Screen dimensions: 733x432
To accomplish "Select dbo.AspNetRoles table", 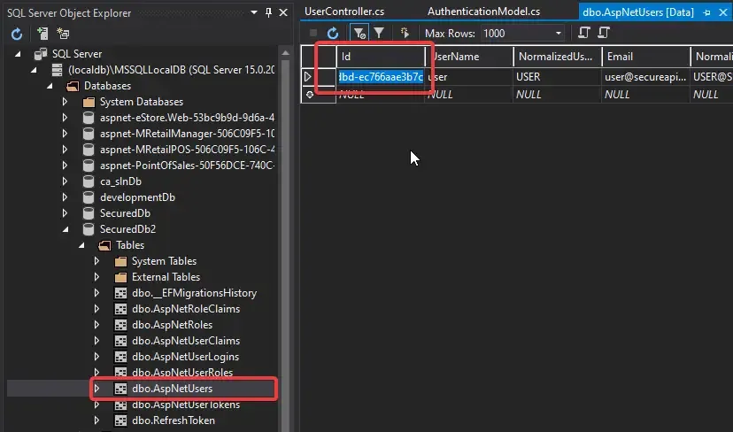I will pyautogui.click(x=172, y=325).
